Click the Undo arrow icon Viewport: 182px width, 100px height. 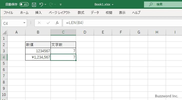41,4
